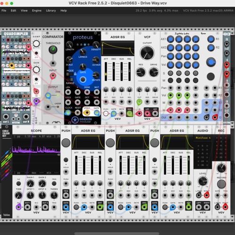Image resolution: width=235 pixels, height=235 pixels.
Task: Click the Proteus RESET input jack
Action: coord(78,113)
